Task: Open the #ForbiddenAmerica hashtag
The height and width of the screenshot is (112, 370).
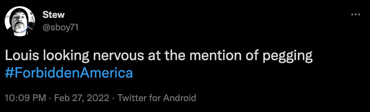Action: pyautogui.click(x=69, y=73)
